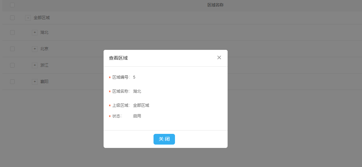Click the 北京 region name in the table
362x167 pixels.
pyautogui.click(x=44, y=49)
